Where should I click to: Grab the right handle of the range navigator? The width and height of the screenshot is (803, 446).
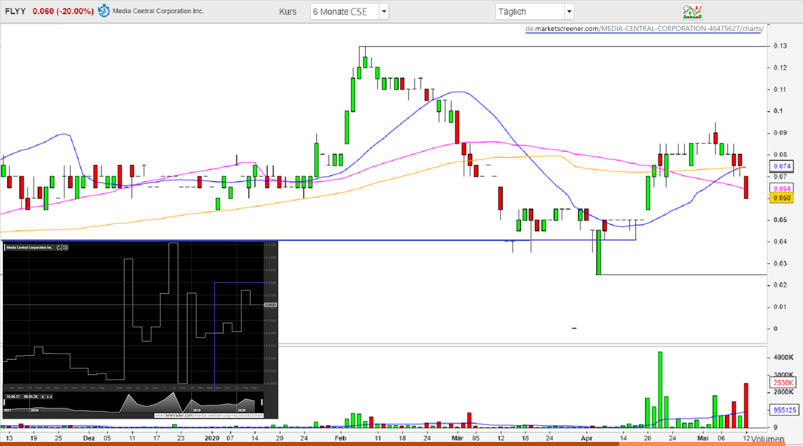[x=262, y=402]
